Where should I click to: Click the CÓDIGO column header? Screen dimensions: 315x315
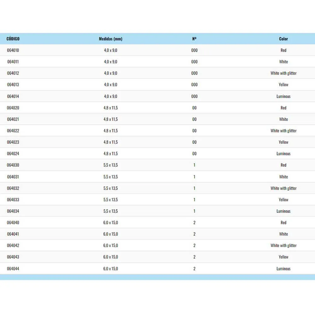[x=13, y=39]
